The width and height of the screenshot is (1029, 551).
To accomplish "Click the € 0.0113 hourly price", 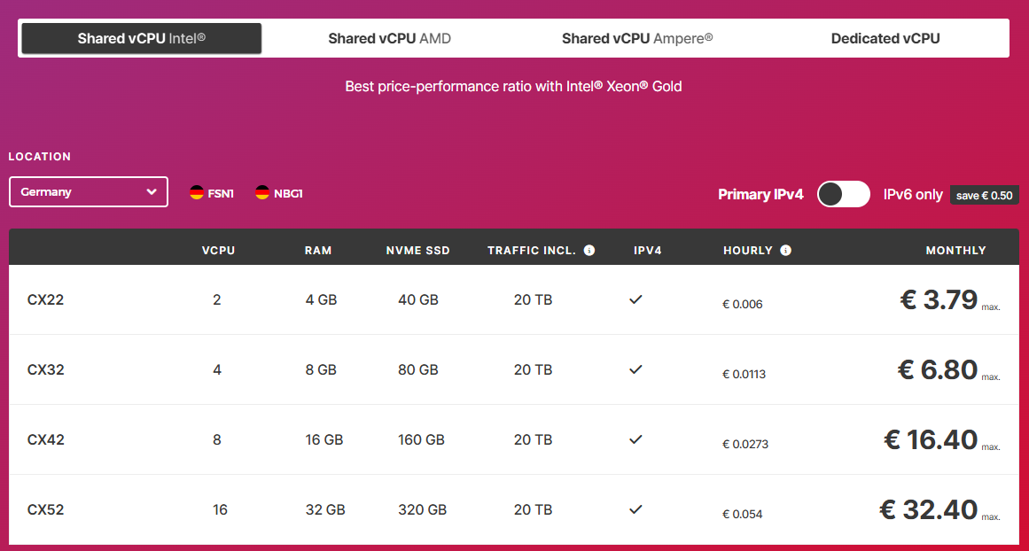I will click(x=744, y=375).
